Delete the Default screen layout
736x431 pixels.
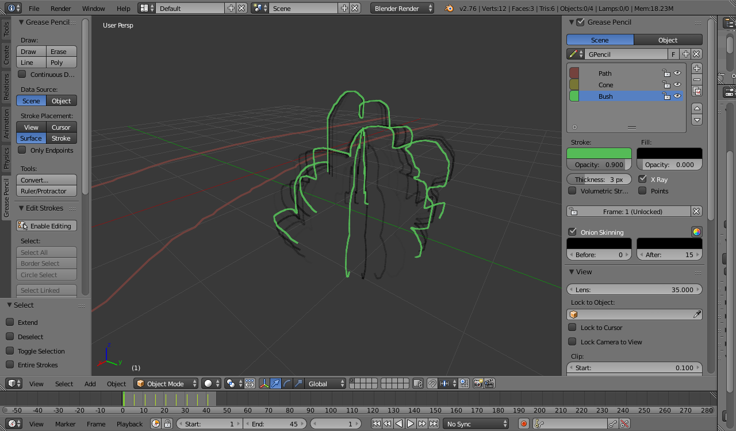[x=242, y=8]
